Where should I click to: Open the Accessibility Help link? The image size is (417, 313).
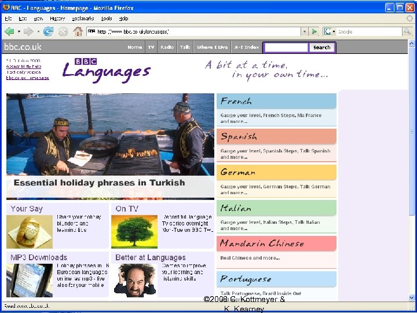24,66
